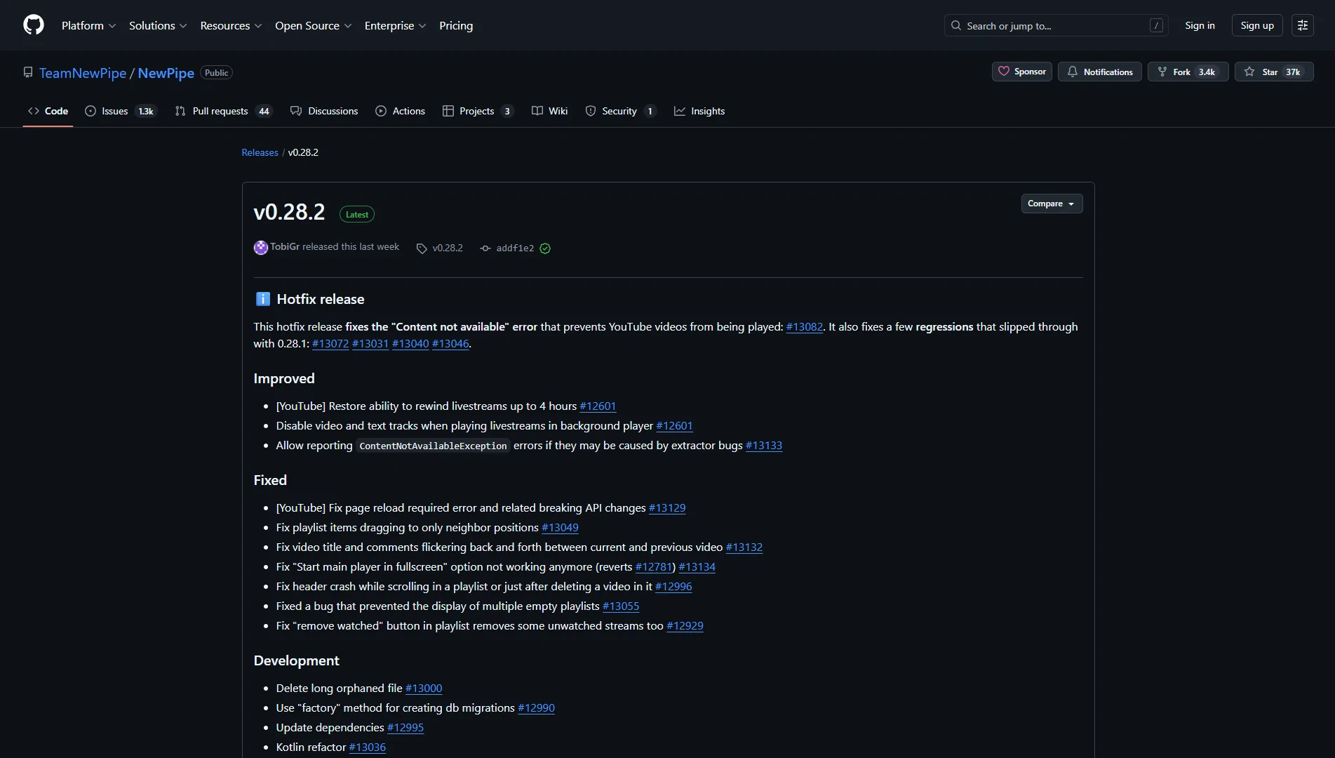
Task: Open the v0.28.2 tag link
Action: pos(447,248)
